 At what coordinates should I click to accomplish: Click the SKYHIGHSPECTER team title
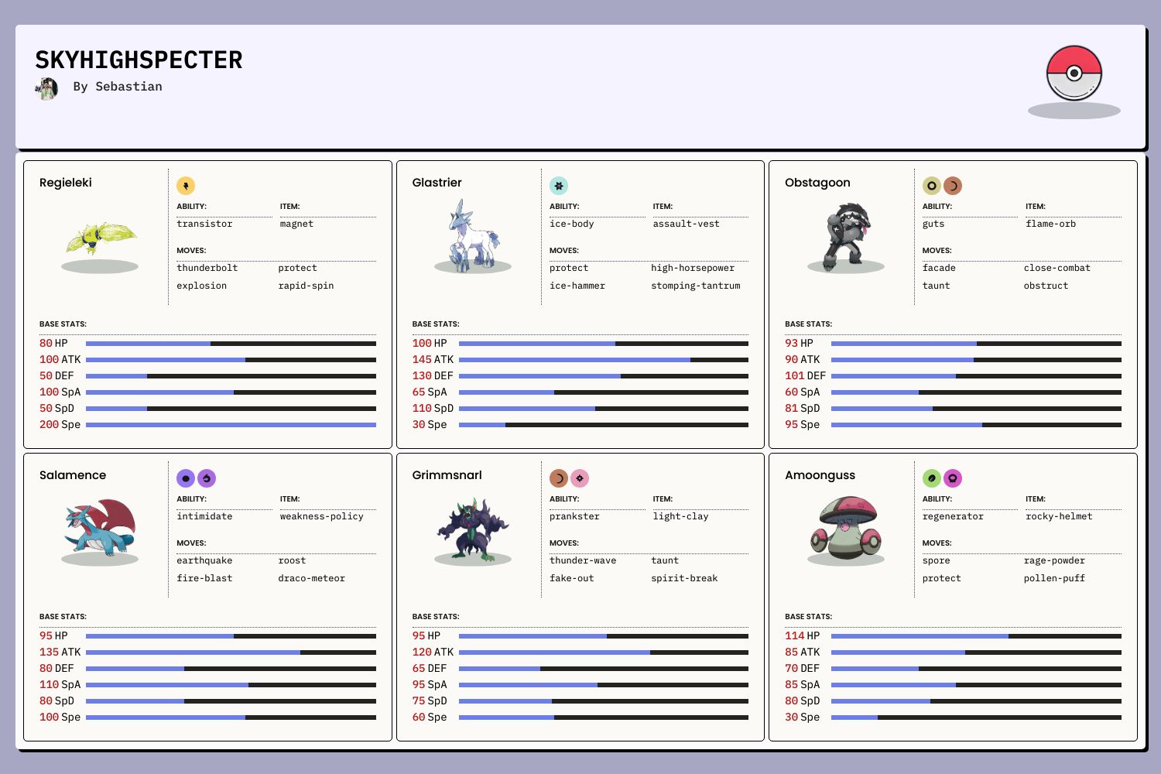tap(139, 60)
